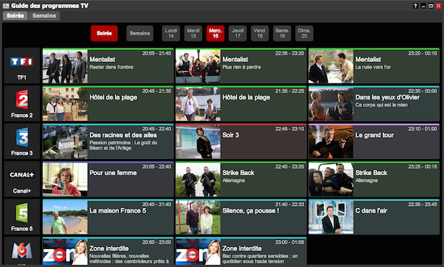Select the M6 channel logo
This screenshot has width=444, height=267.
(22, 250)
